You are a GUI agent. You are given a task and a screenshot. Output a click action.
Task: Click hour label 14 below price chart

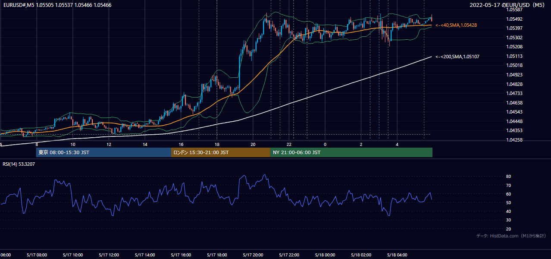pos(145,144)
